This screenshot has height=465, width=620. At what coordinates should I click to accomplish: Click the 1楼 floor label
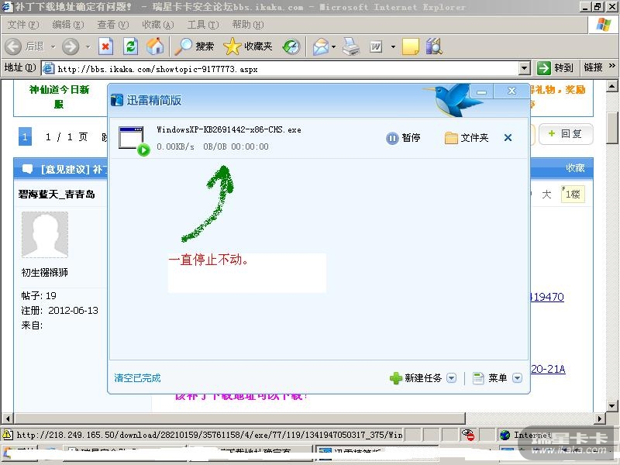click(573, 195)
